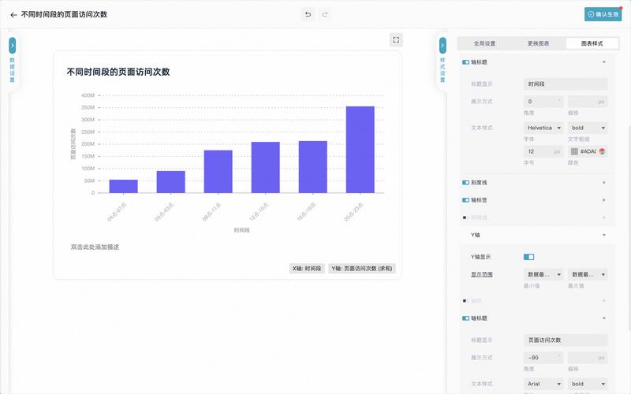631x394 pixels.
Task: Click the X轴: 时间段 tag
Action: tap(307, 269)
